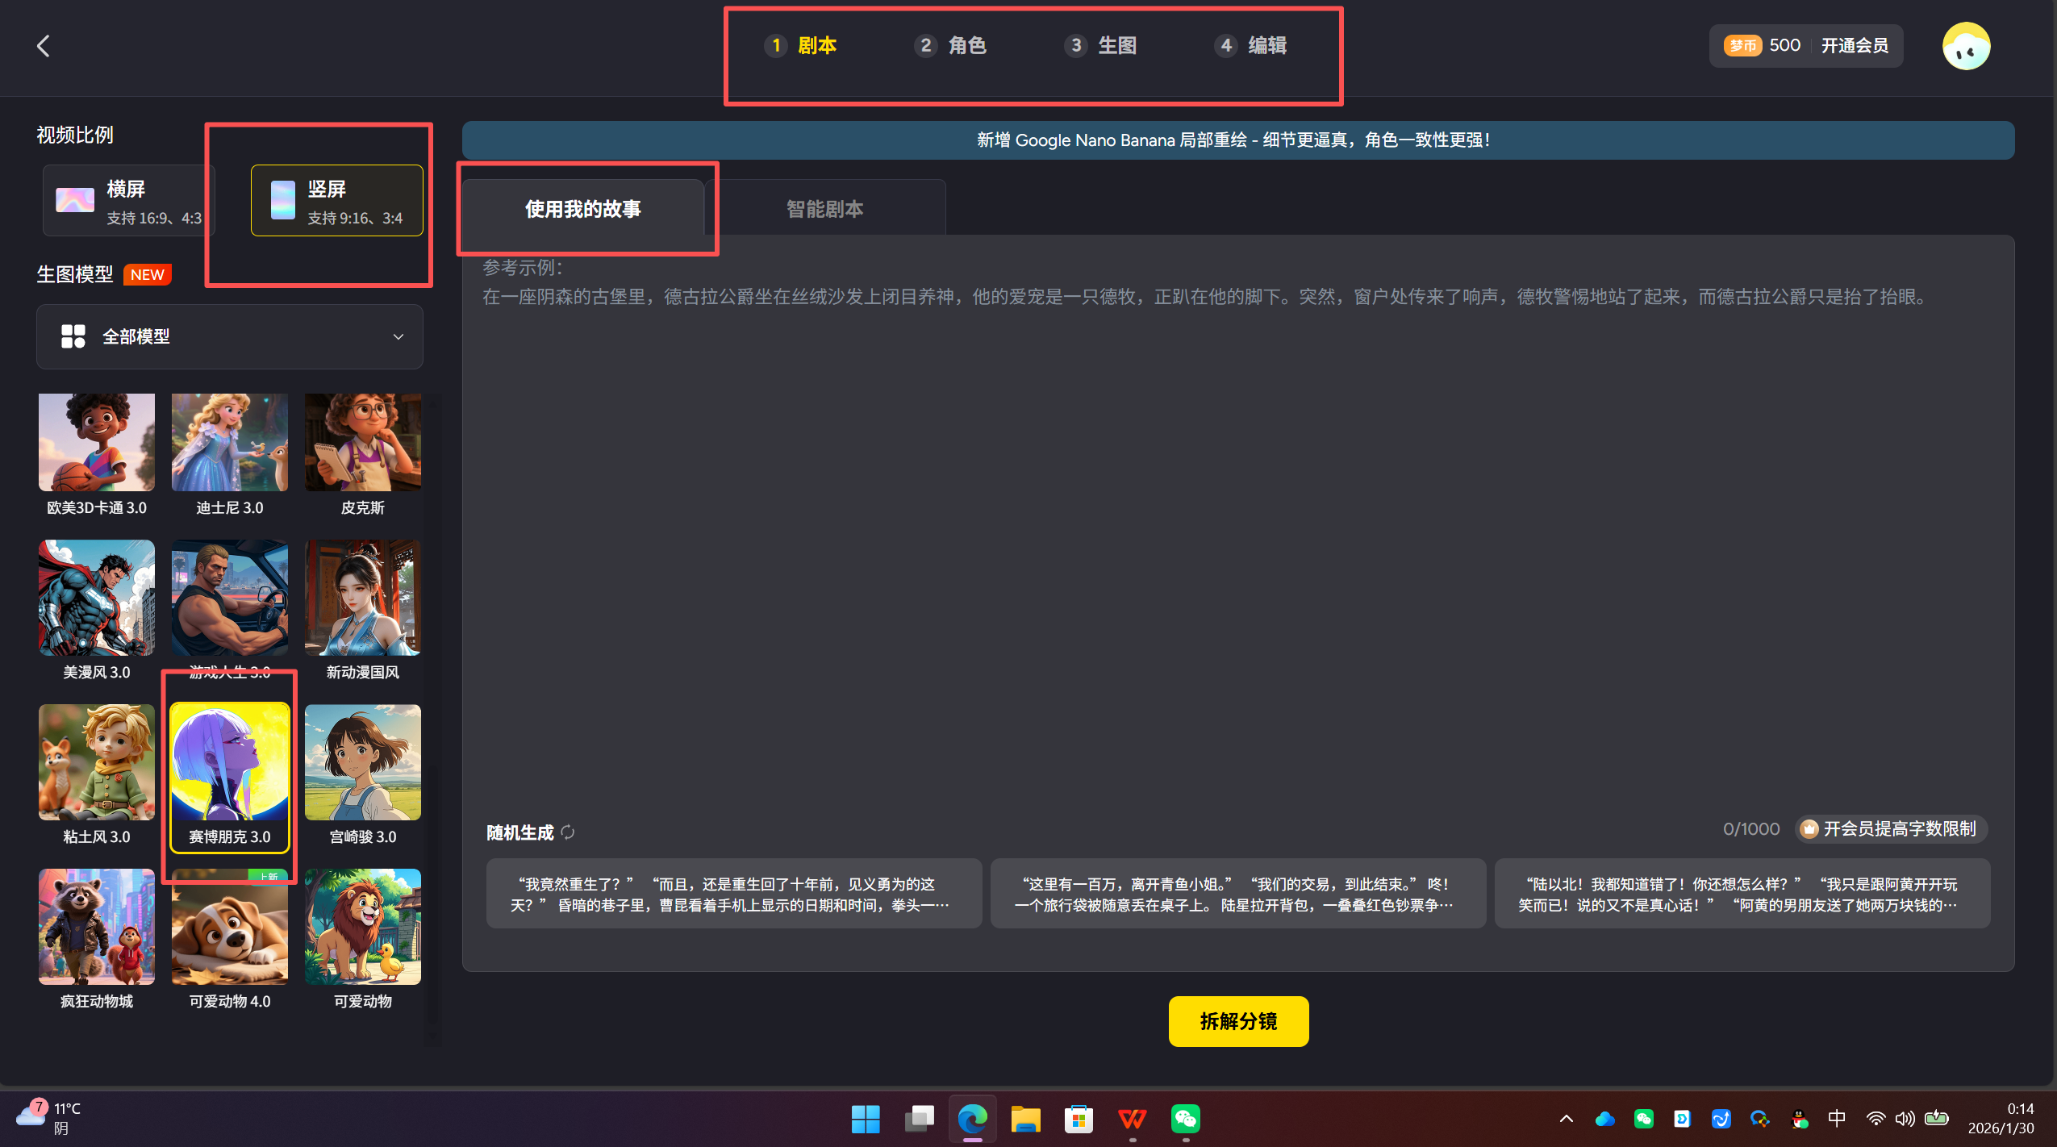The height and width of the screenshot is (1147, 2057).
Task: Click the refresh icon beside 随机生成
Action: [569, 832]
